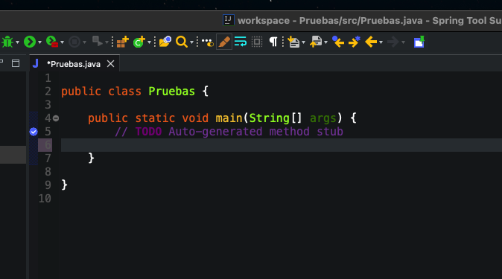The image size is (502, 279).
Task: Click the New Java Class icon
Action: [x=139, y=42]
